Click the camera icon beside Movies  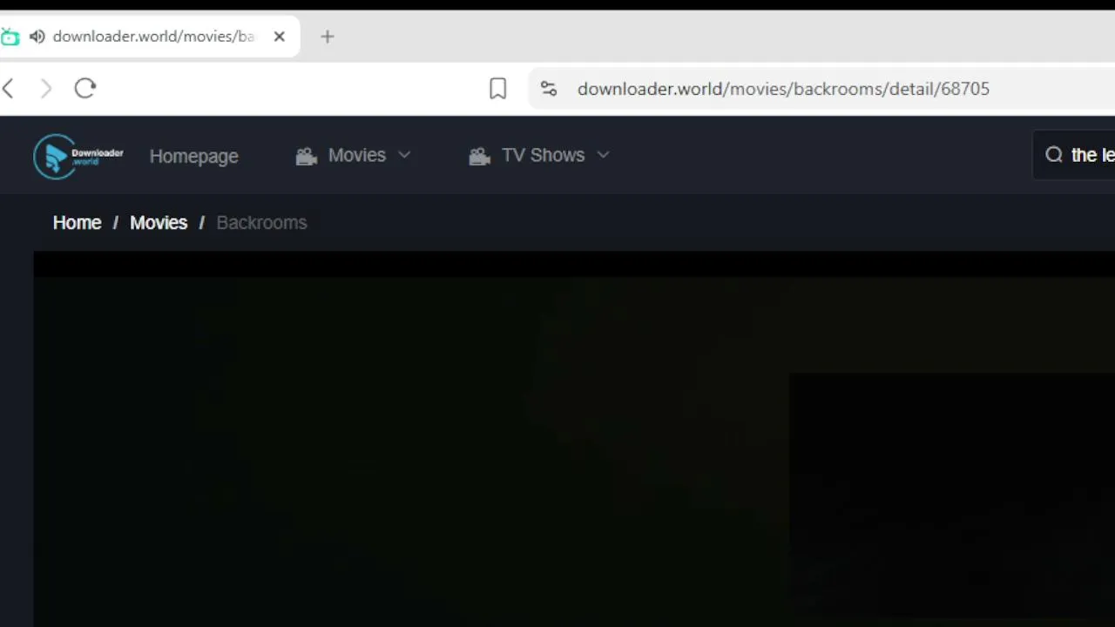click(306, 156)
